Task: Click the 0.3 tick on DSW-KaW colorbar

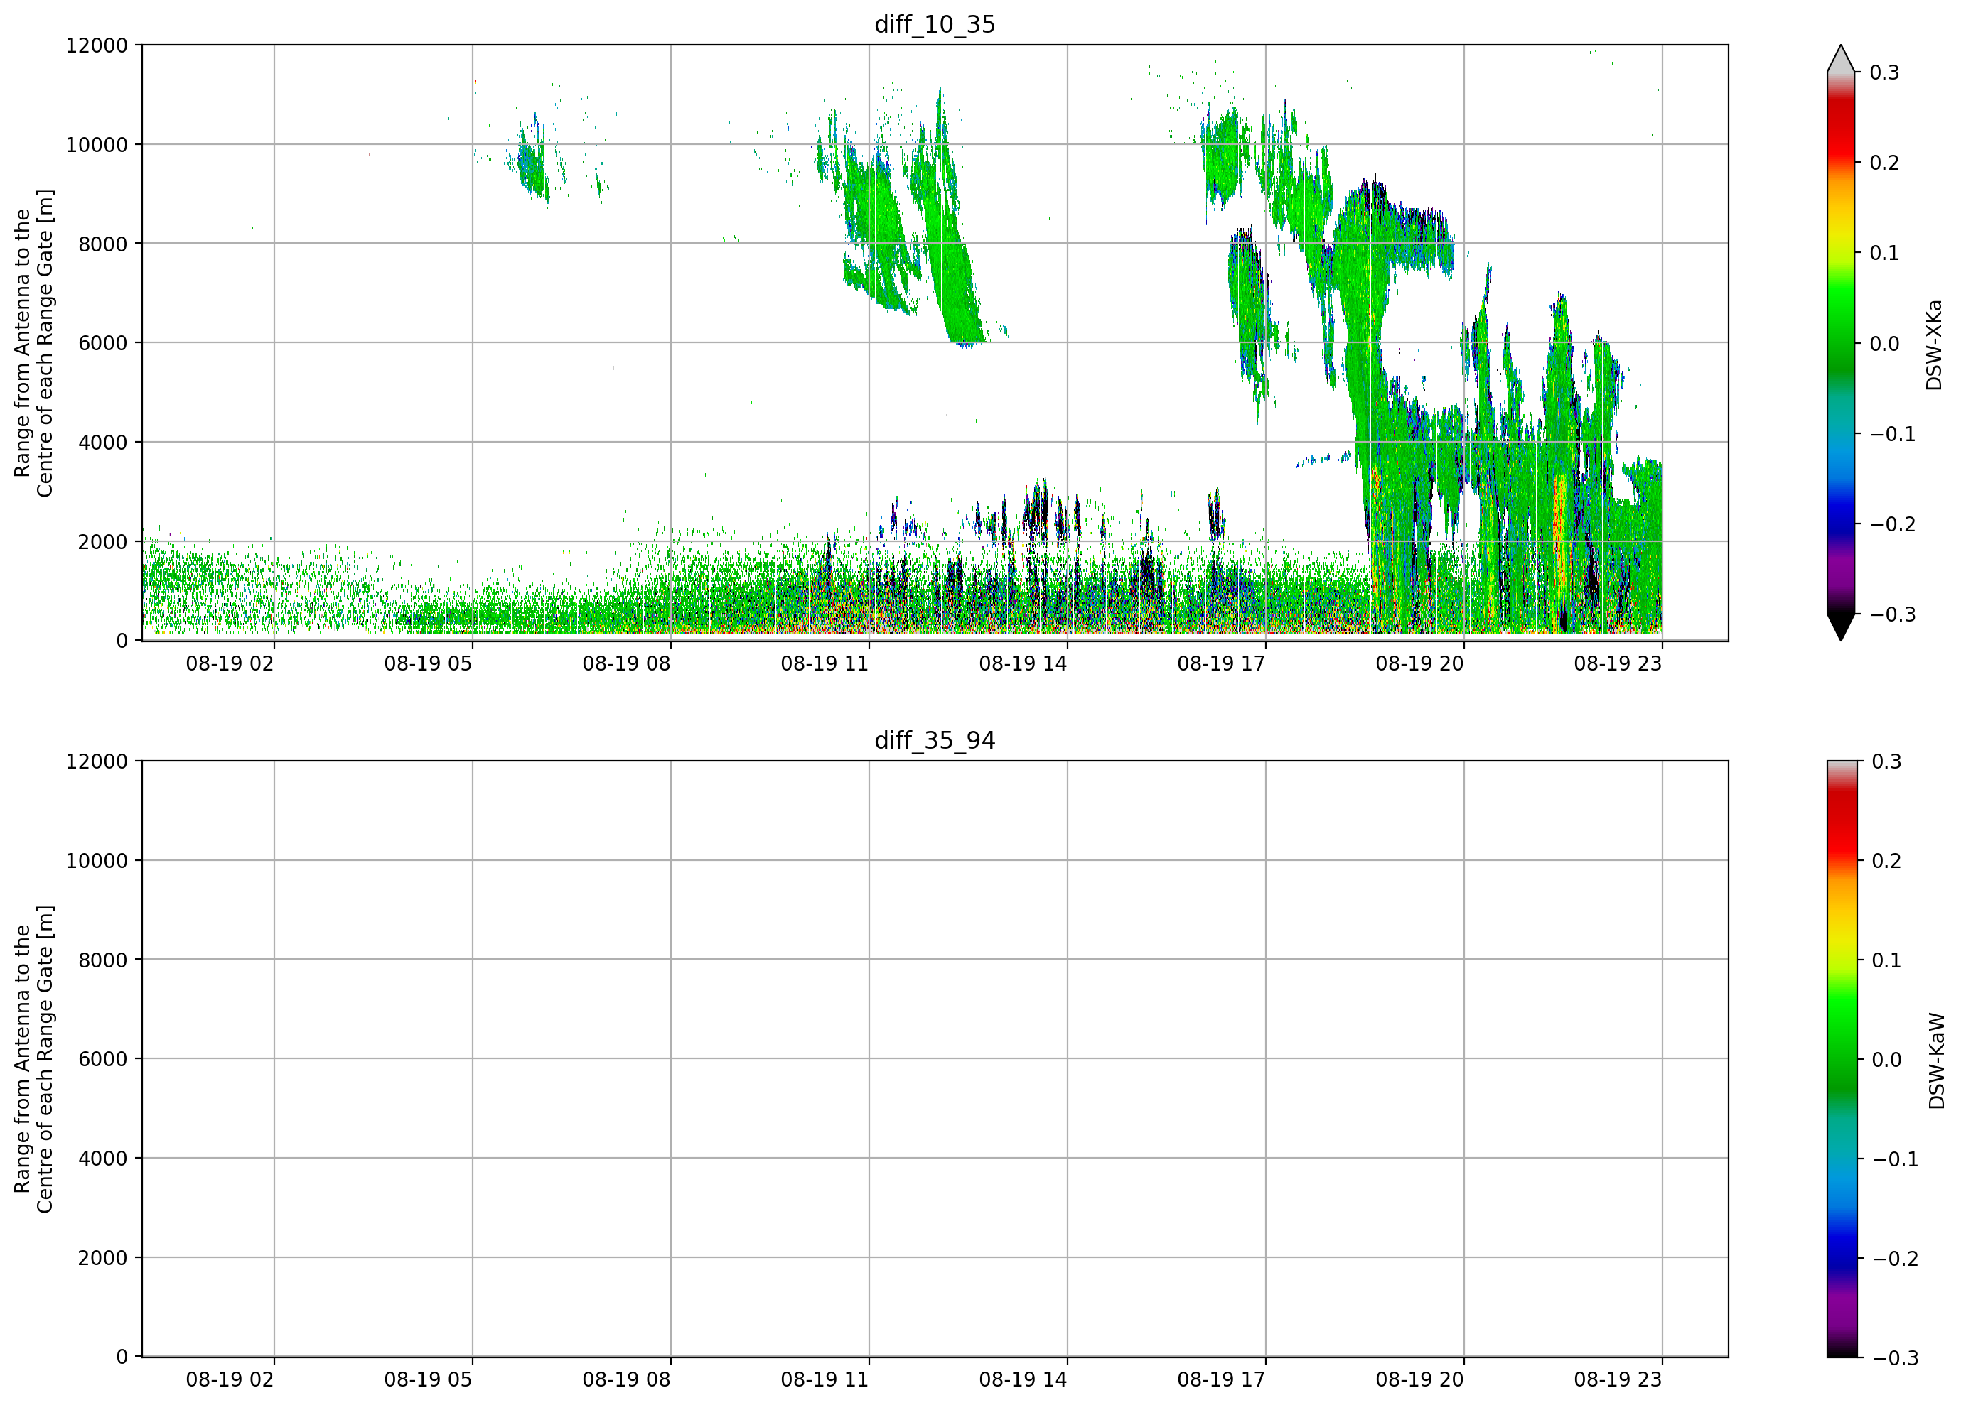Action: click(1886, 761)
